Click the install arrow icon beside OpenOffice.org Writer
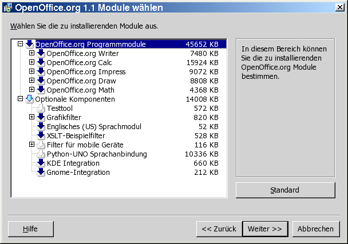This screenshot has height=244, width=348. (x=41, y=53)
